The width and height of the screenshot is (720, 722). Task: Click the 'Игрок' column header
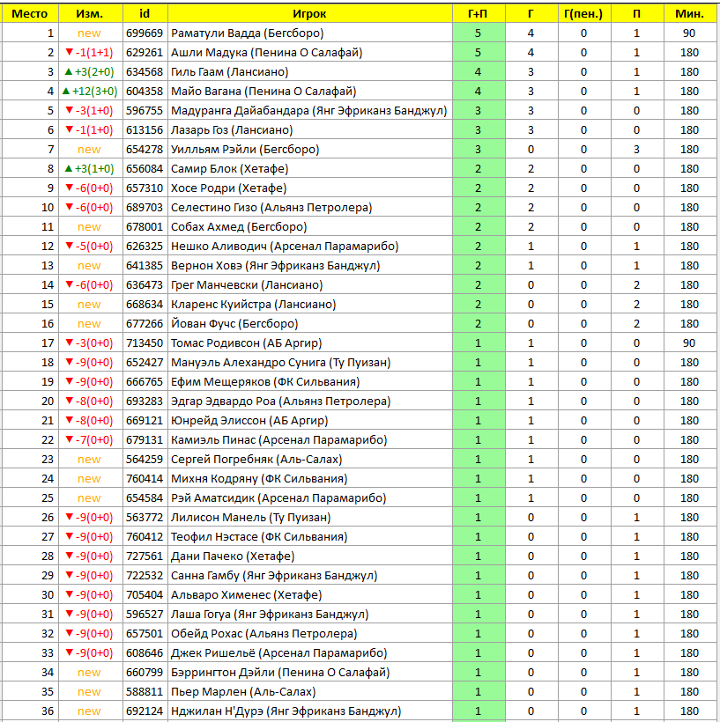pos(309,14)
